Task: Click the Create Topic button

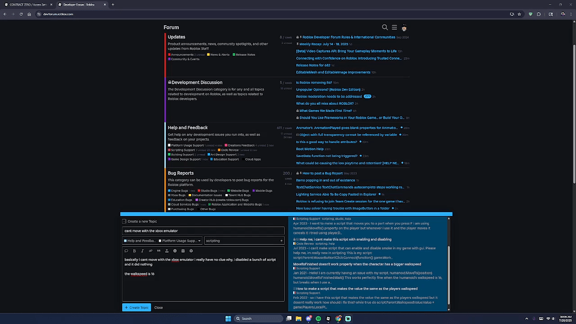Action: coord(136,308)
